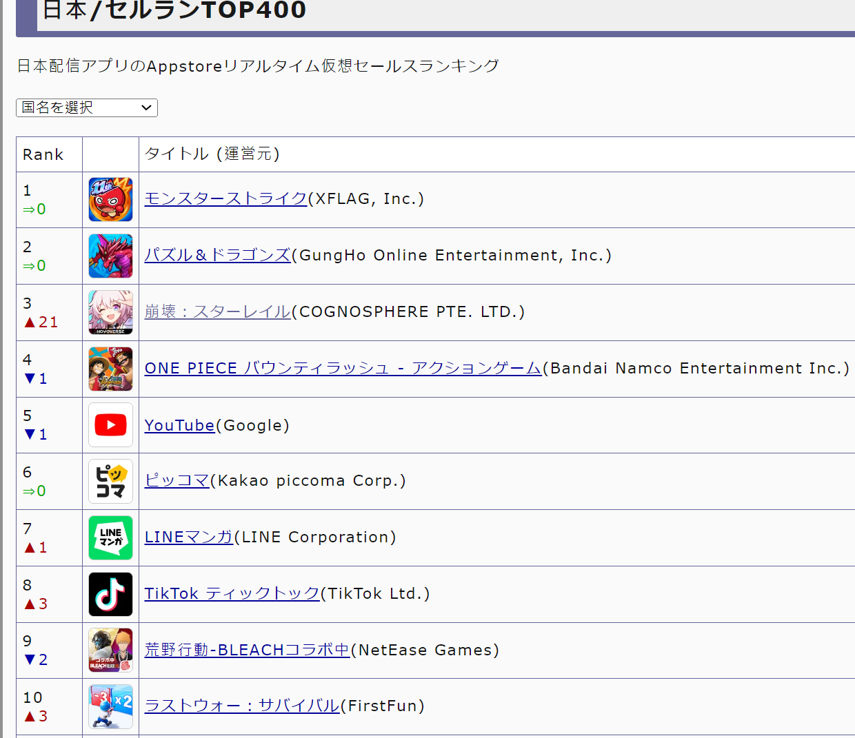
Task: Click the ⇒0 change for rank 2
Action: (34, 265)
